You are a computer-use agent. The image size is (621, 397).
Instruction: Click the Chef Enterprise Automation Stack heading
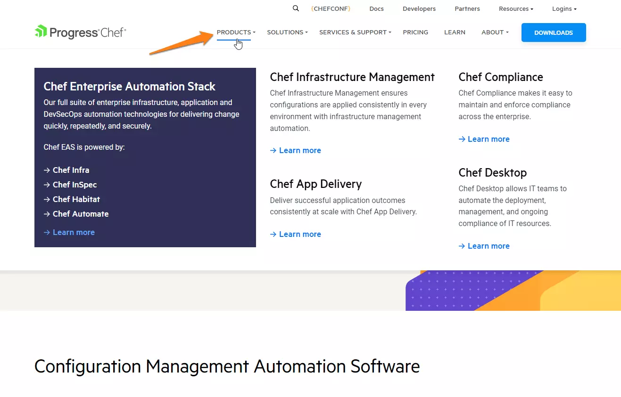(x=130, y=87)
